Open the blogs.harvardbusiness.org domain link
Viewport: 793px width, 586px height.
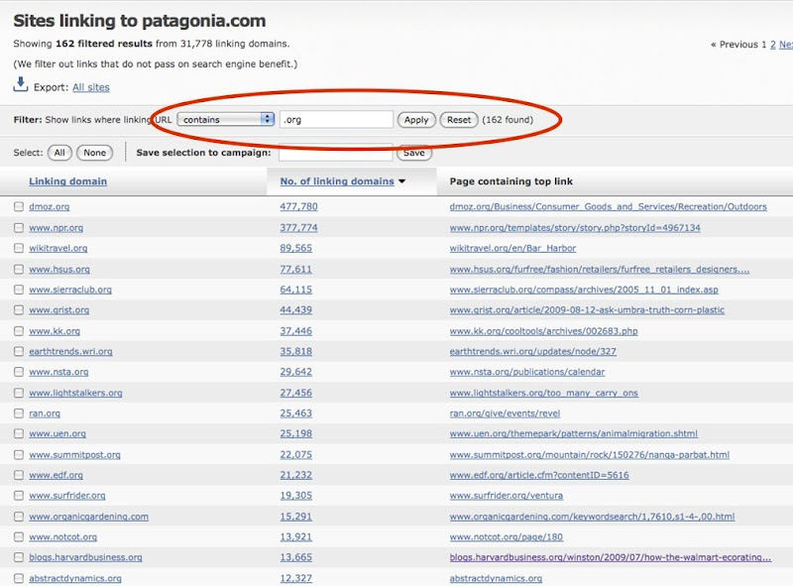(85, 556)
